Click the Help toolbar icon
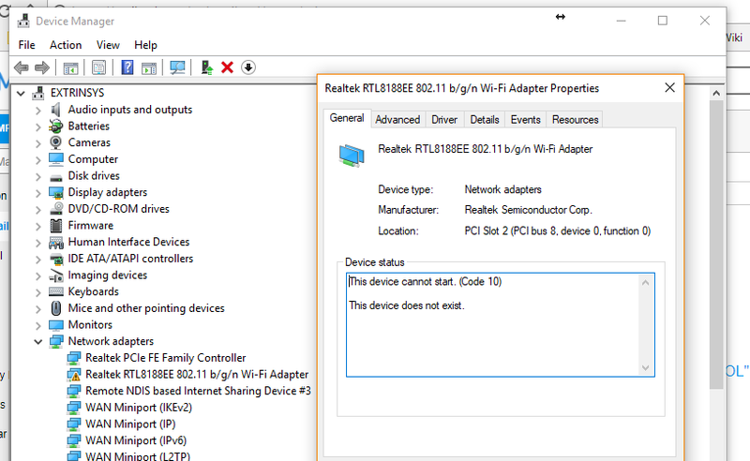The width and height of the screenshot is (750, 461). tap(127, 67)
